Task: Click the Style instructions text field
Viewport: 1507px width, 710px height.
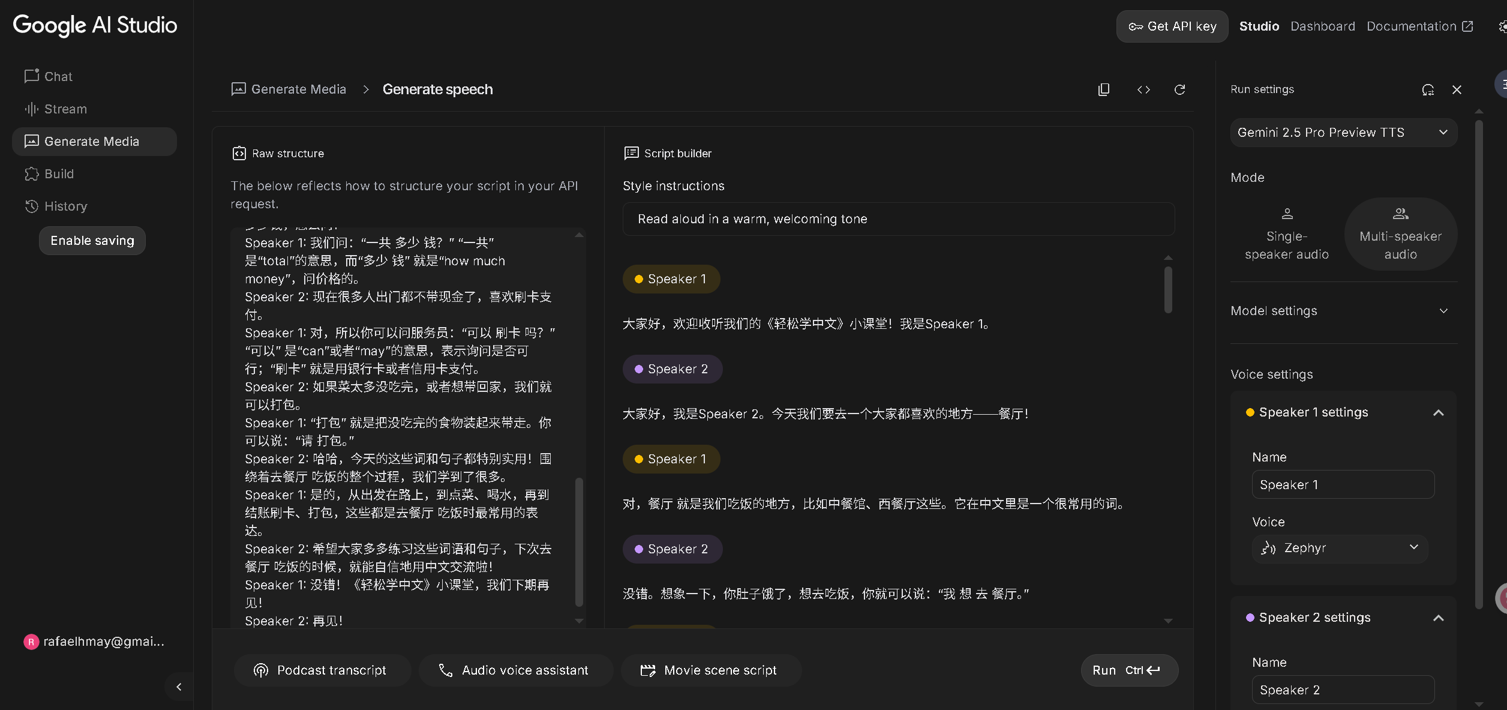Action: click(x=898, y=219)
